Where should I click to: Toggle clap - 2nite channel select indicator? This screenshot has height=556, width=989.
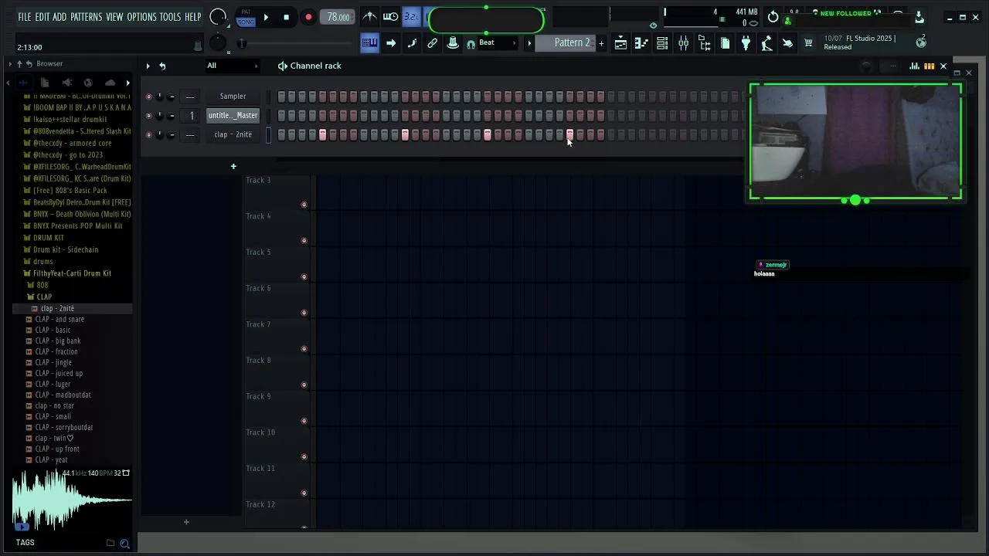pyautogui.click(x=269, y=135)
